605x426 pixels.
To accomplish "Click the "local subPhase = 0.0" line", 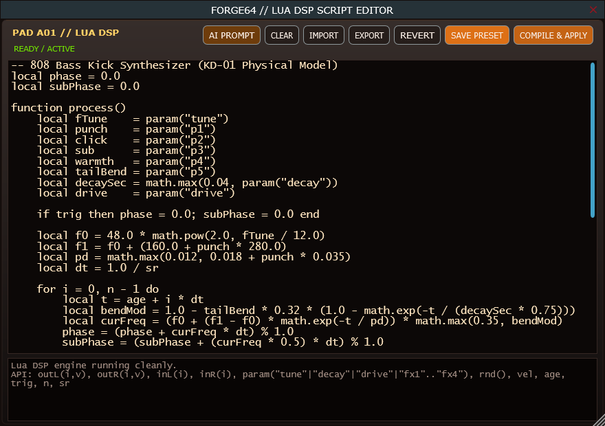I will [75, 87].
